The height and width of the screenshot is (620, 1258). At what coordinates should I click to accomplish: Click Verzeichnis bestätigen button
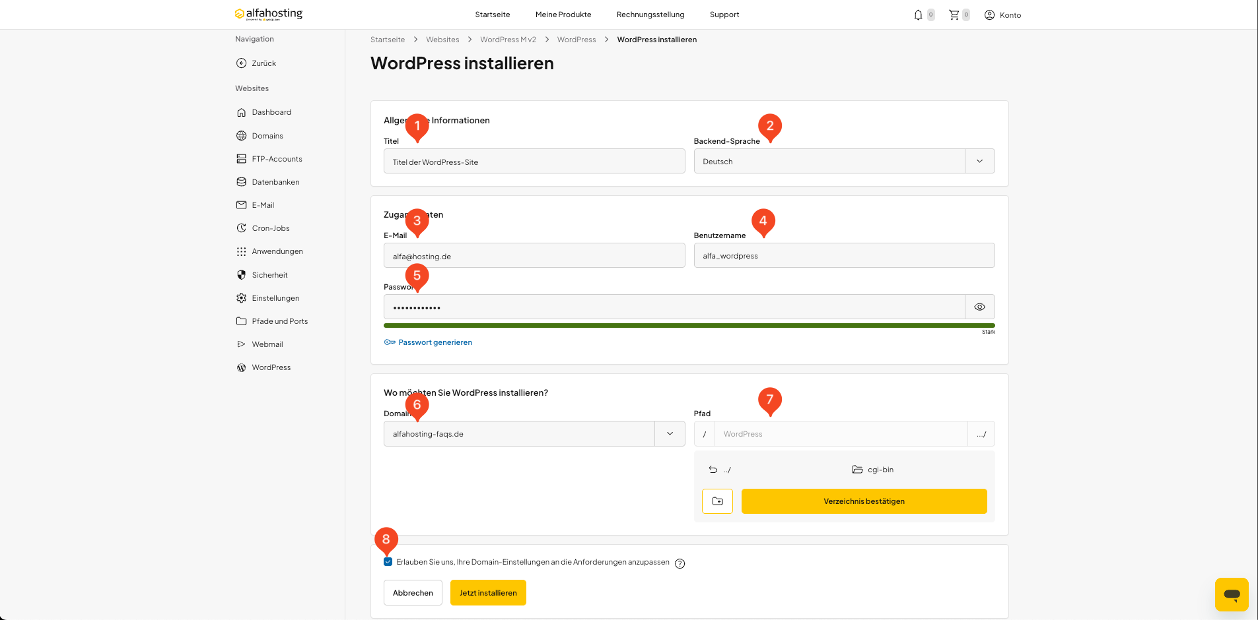tap(864, 501)
